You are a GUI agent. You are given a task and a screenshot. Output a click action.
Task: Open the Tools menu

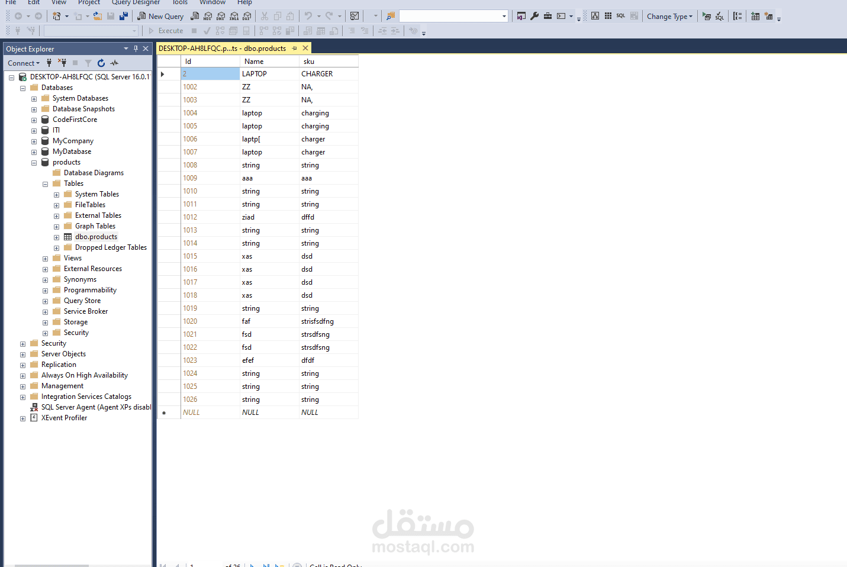(180, 2)
